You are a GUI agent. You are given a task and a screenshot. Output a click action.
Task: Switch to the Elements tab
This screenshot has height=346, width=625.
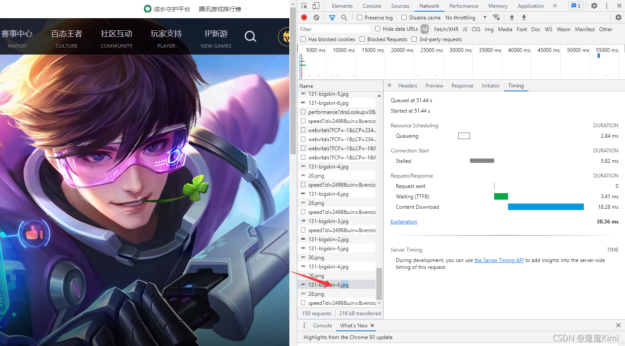(342, 6)
